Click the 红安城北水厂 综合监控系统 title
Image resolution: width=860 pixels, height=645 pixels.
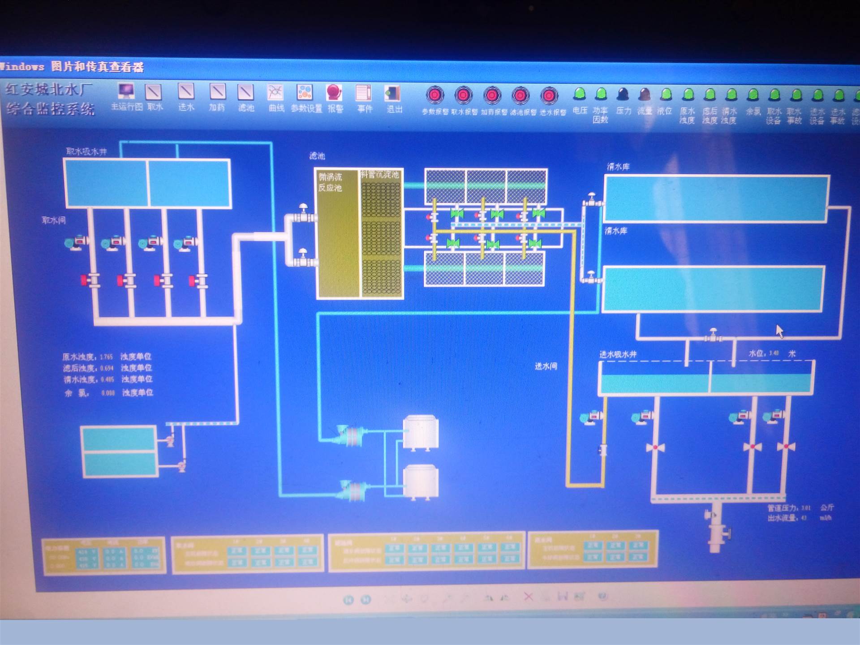pos(50,99)
